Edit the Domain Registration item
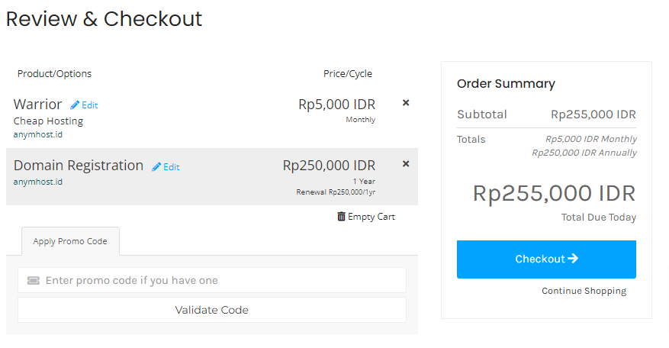669x348 pixels. [x=166, y=167]
